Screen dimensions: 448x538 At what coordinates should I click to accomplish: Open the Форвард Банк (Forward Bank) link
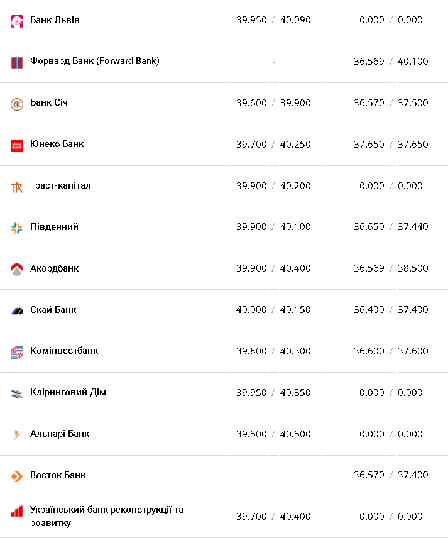[x=95, y=61]
